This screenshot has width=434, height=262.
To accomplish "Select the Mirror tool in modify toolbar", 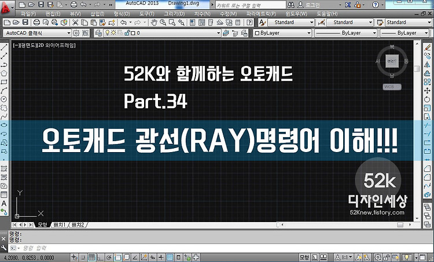I will coord(428,65).
